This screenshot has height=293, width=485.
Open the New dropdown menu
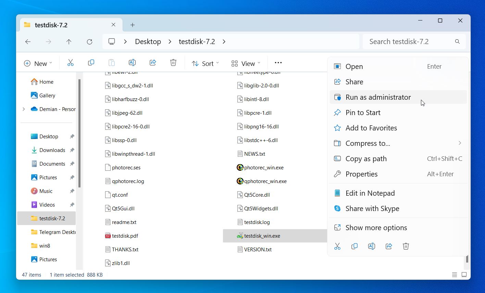coord(38,64)
